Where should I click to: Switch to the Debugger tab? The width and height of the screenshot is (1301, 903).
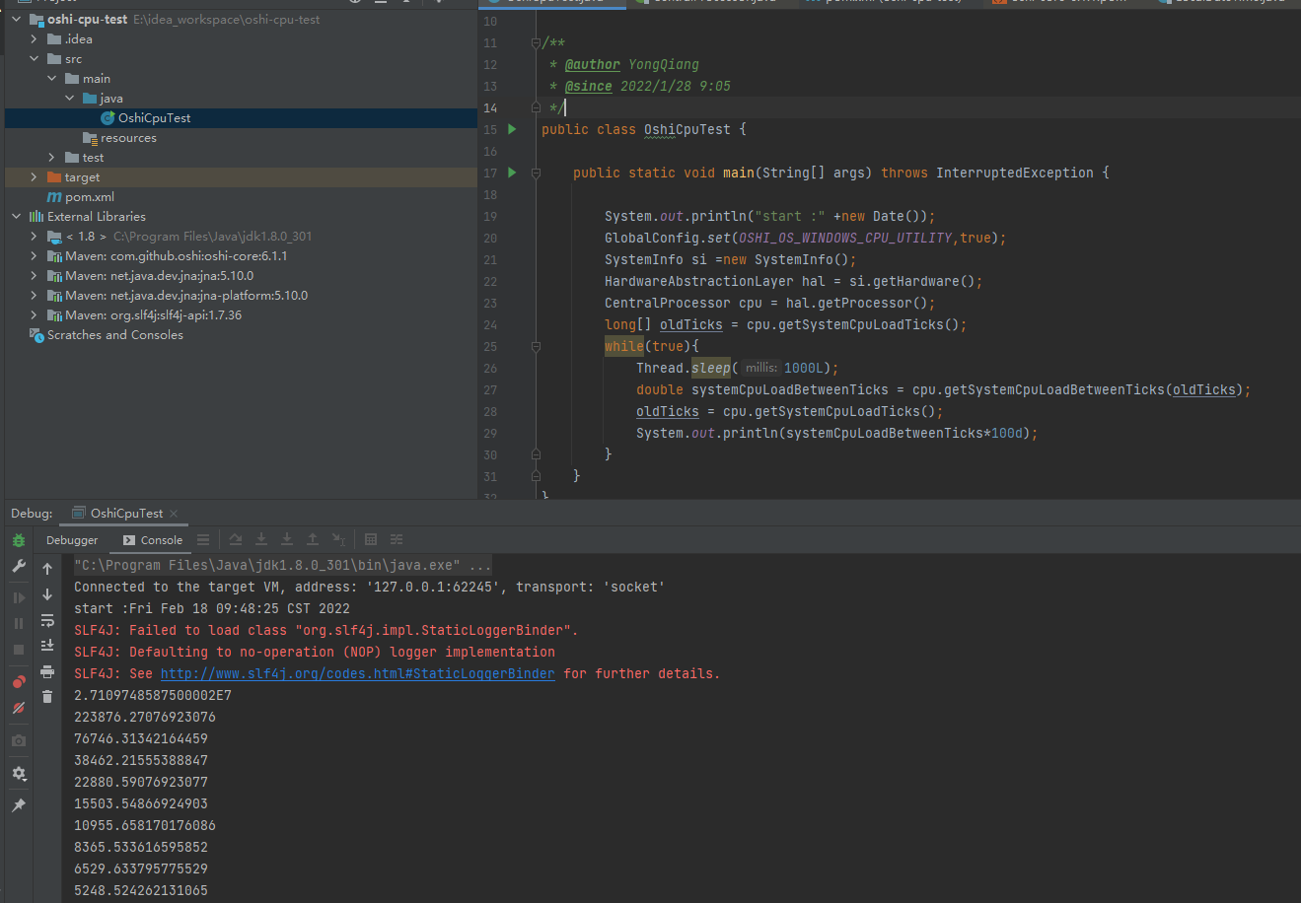tap(72, 540)
